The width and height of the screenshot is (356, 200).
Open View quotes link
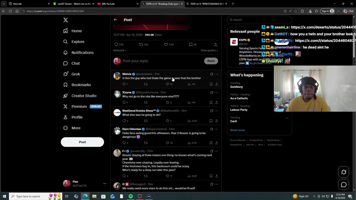click(x=209, y=50)
